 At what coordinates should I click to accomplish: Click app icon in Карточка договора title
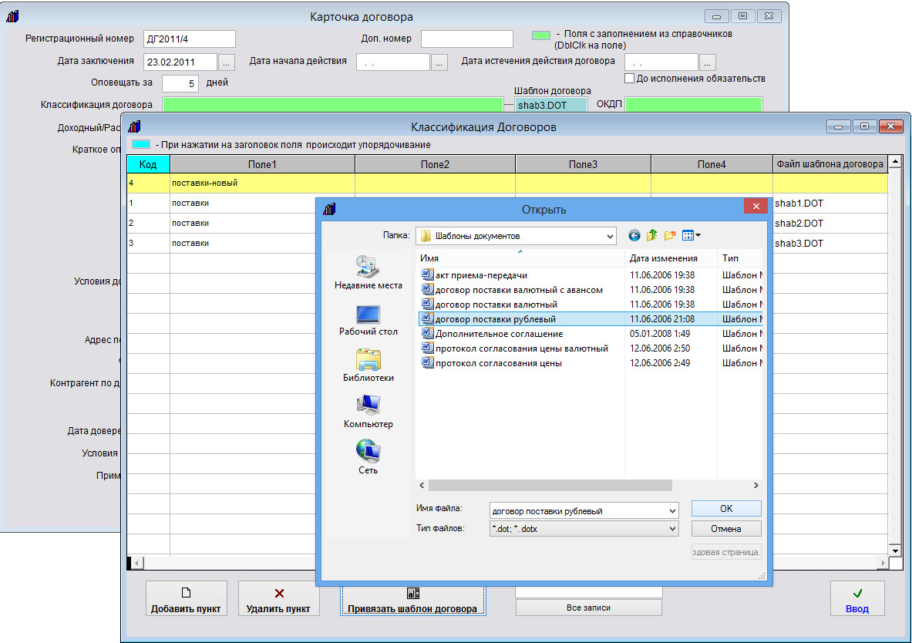[13, 16]
